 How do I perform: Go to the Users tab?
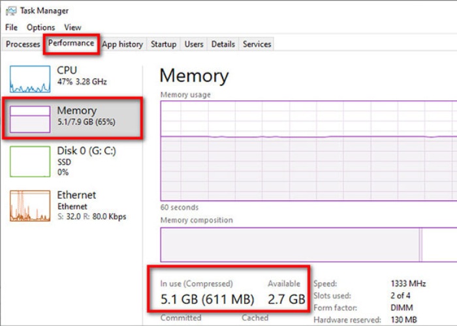pos(194,44)
